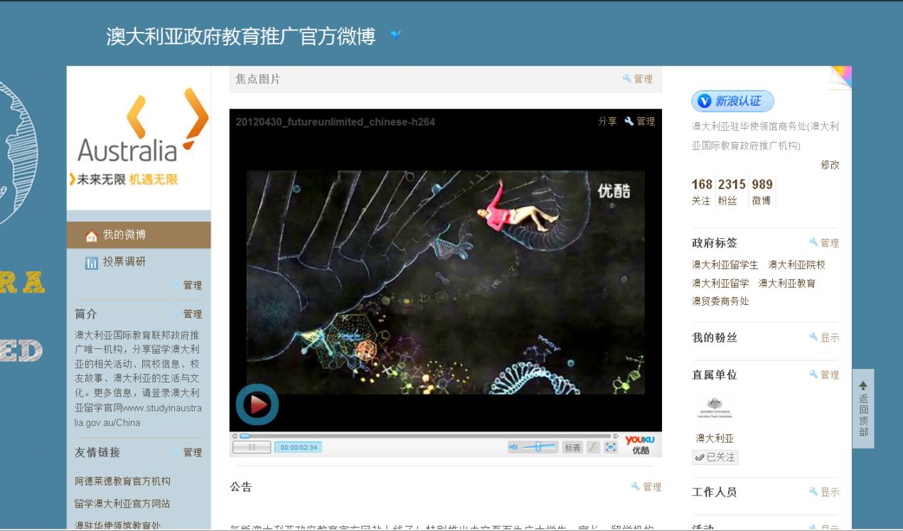The height and width of the screenshot is (531, 903).
Task: Click the 返回顶部 back-to-top button
Action: [x=863, y=409]
